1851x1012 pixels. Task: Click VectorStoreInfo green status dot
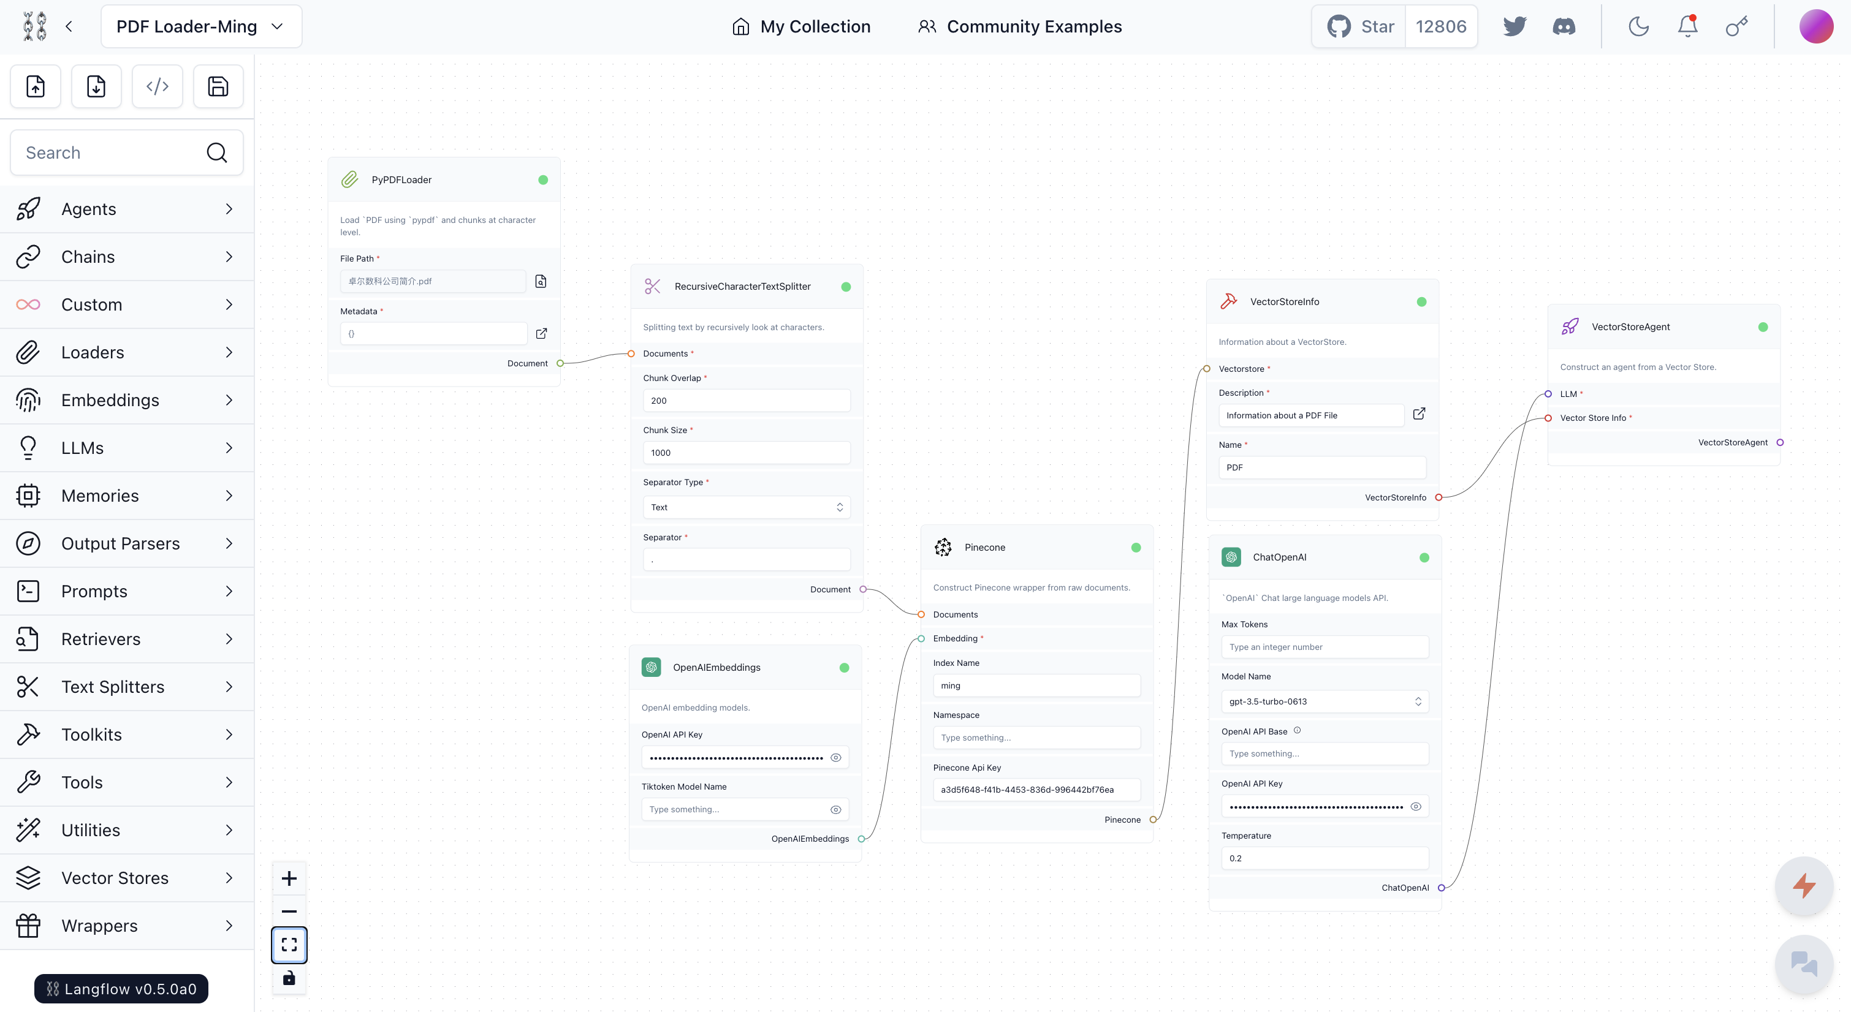click(1421, 301)
